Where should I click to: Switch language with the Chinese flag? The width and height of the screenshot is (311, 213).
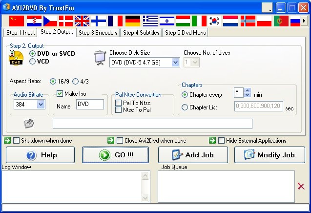(x=17, y=21)
